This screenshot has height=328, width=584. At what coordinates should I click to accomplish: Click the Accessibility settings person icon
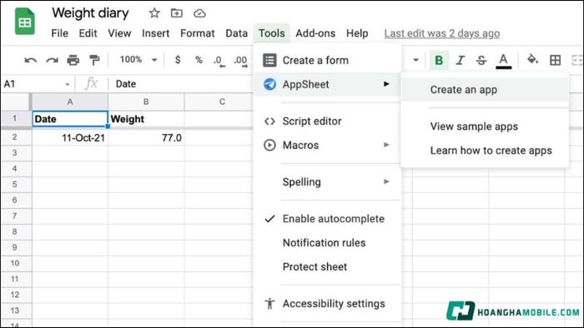pos(269,304)
